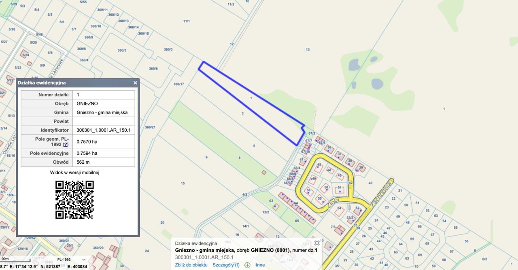
Task: Click parcel label 4/2 on the map
Action: (244, 194)
